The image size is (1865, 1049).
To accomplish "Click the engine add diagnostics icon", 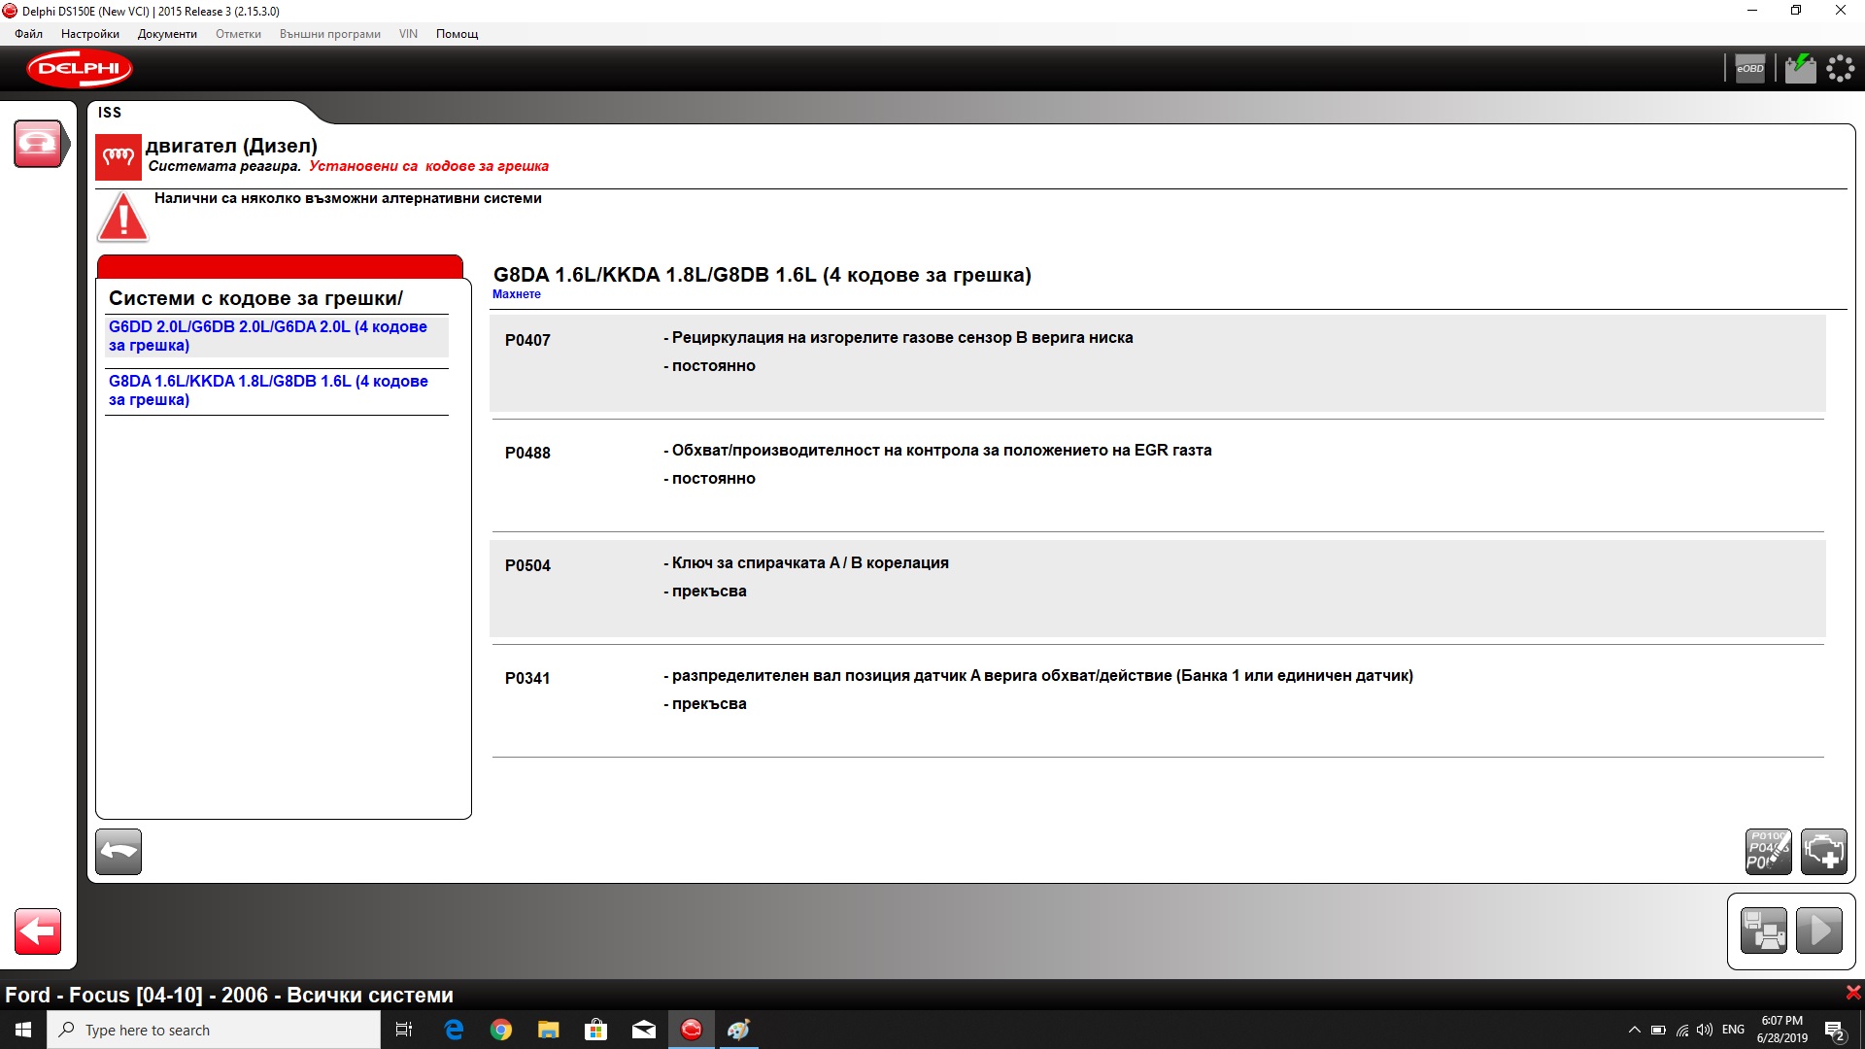I will pyautogui.click(x=1823, y=852).
